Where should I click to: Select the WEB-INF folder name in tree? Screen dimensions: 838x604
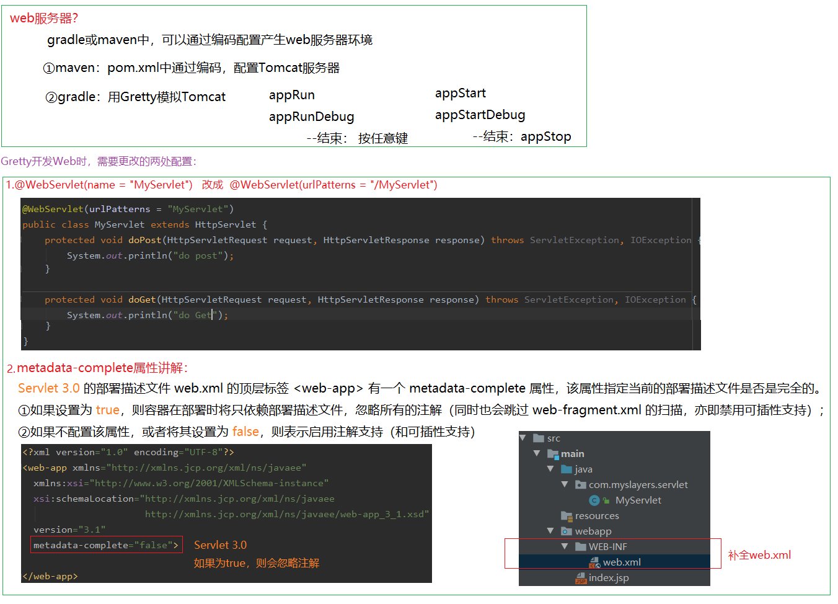coord(607,547)
